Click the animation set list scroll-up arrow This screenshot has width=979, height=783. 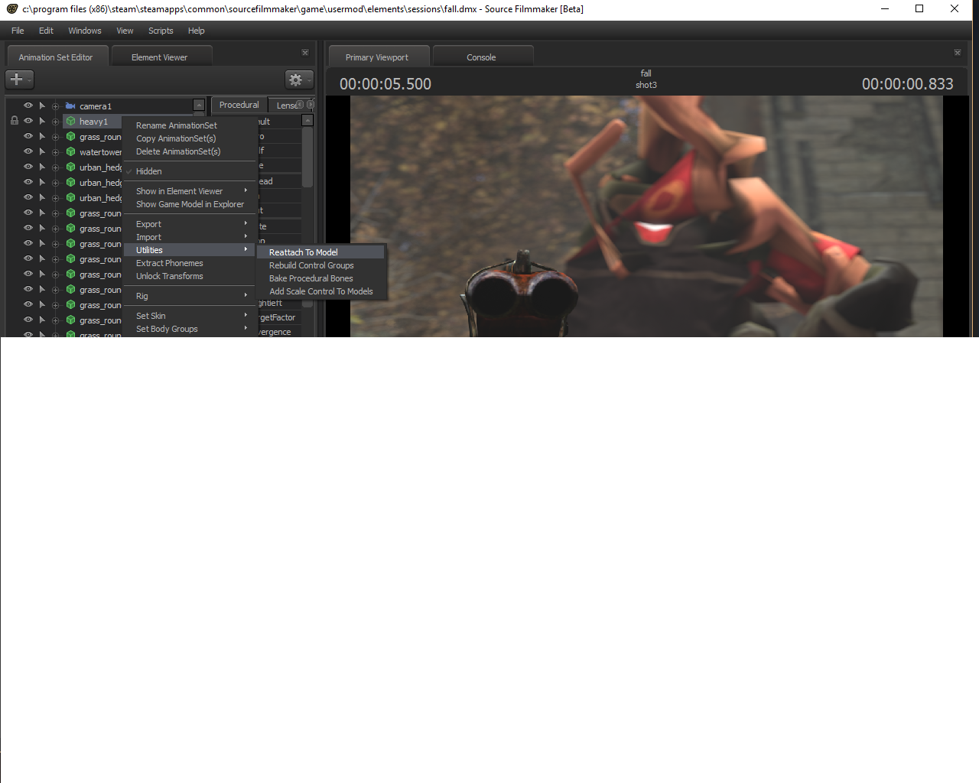(x=199, y=106)
